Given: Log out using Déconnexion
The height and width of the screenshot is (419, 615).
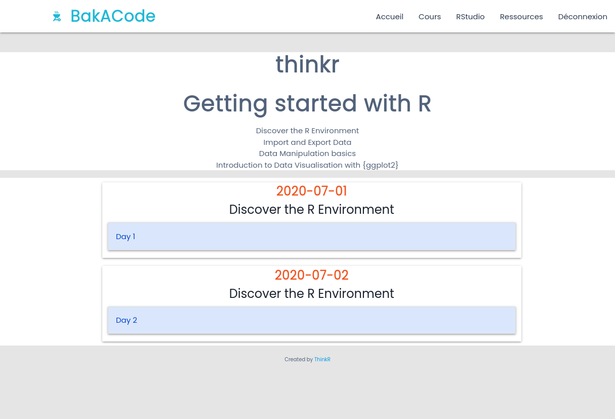Looking at the screenshot, I should click(x=583, y=17).
